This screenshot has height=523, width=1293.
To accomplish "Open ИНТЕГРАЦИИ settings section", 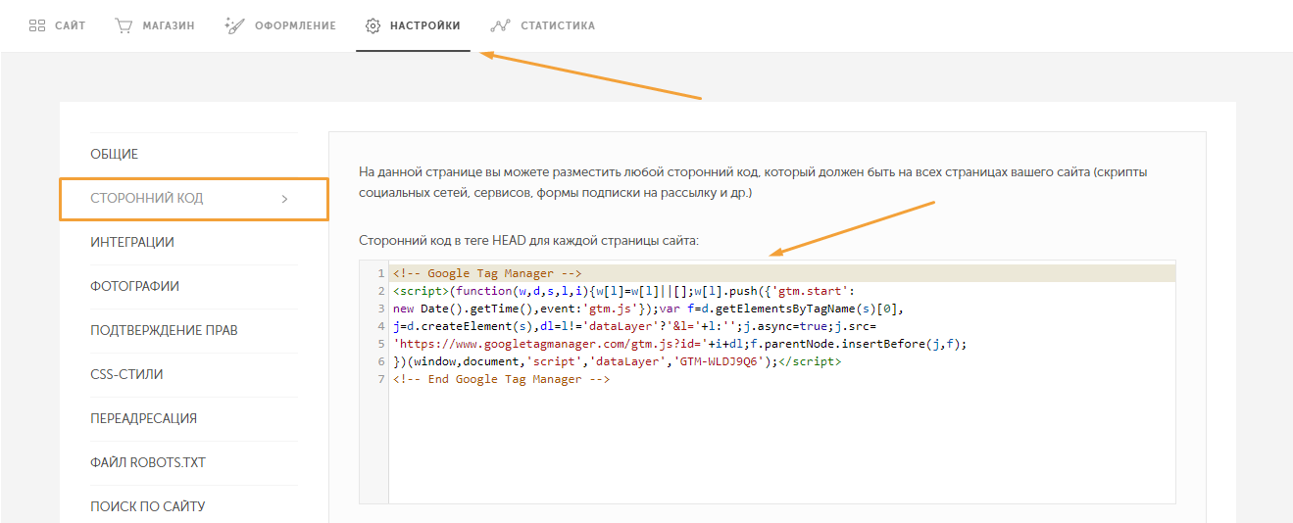I will coord(132,243).
